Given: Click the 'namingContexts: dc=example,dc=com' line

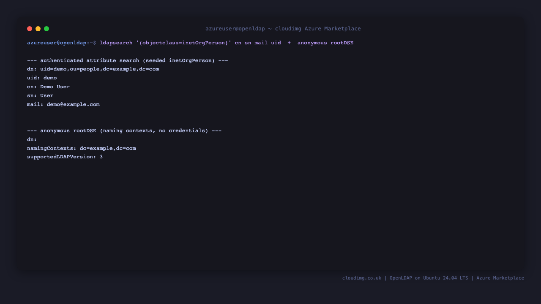Looking at the screenshot, I should click(82, 148).
